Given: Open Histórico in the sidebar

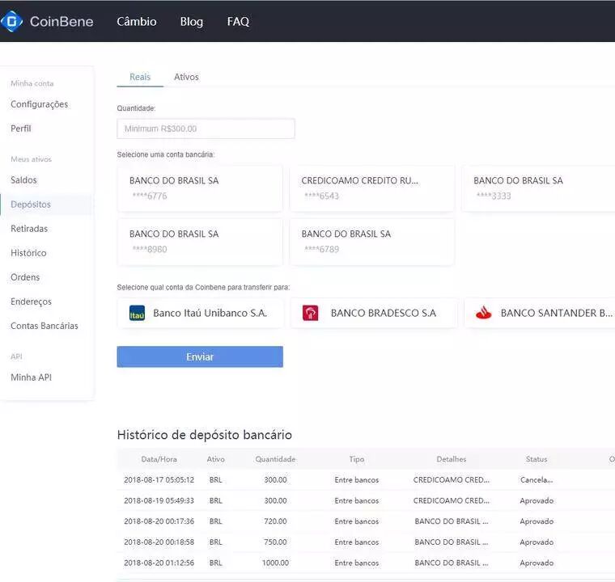Looking at the screenshot, I should [x=28, y=253].
